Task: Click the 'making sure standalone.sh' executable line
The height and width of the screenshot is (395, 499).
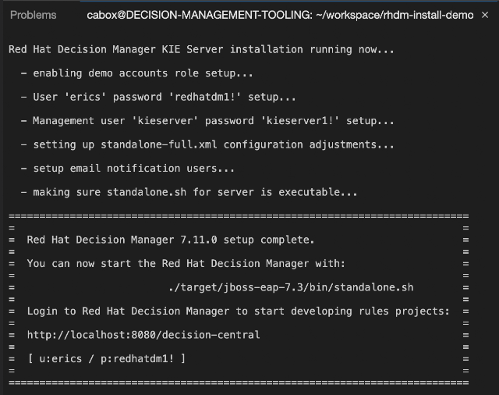Action: (x=189, y=192)
